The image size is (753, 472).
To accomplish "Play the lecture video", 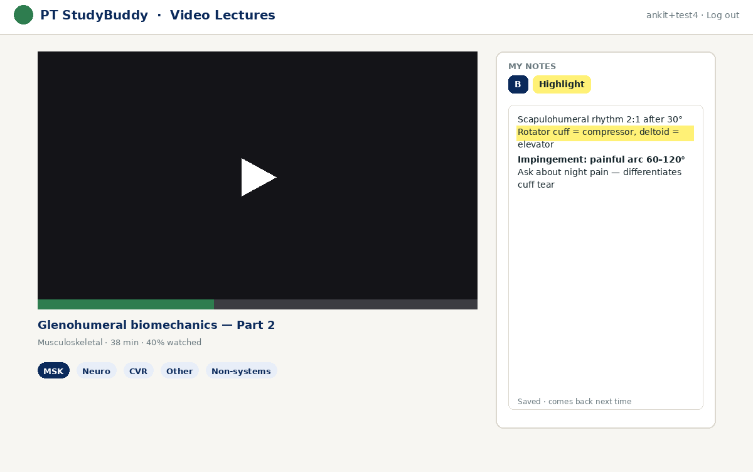I will point(259,177).
